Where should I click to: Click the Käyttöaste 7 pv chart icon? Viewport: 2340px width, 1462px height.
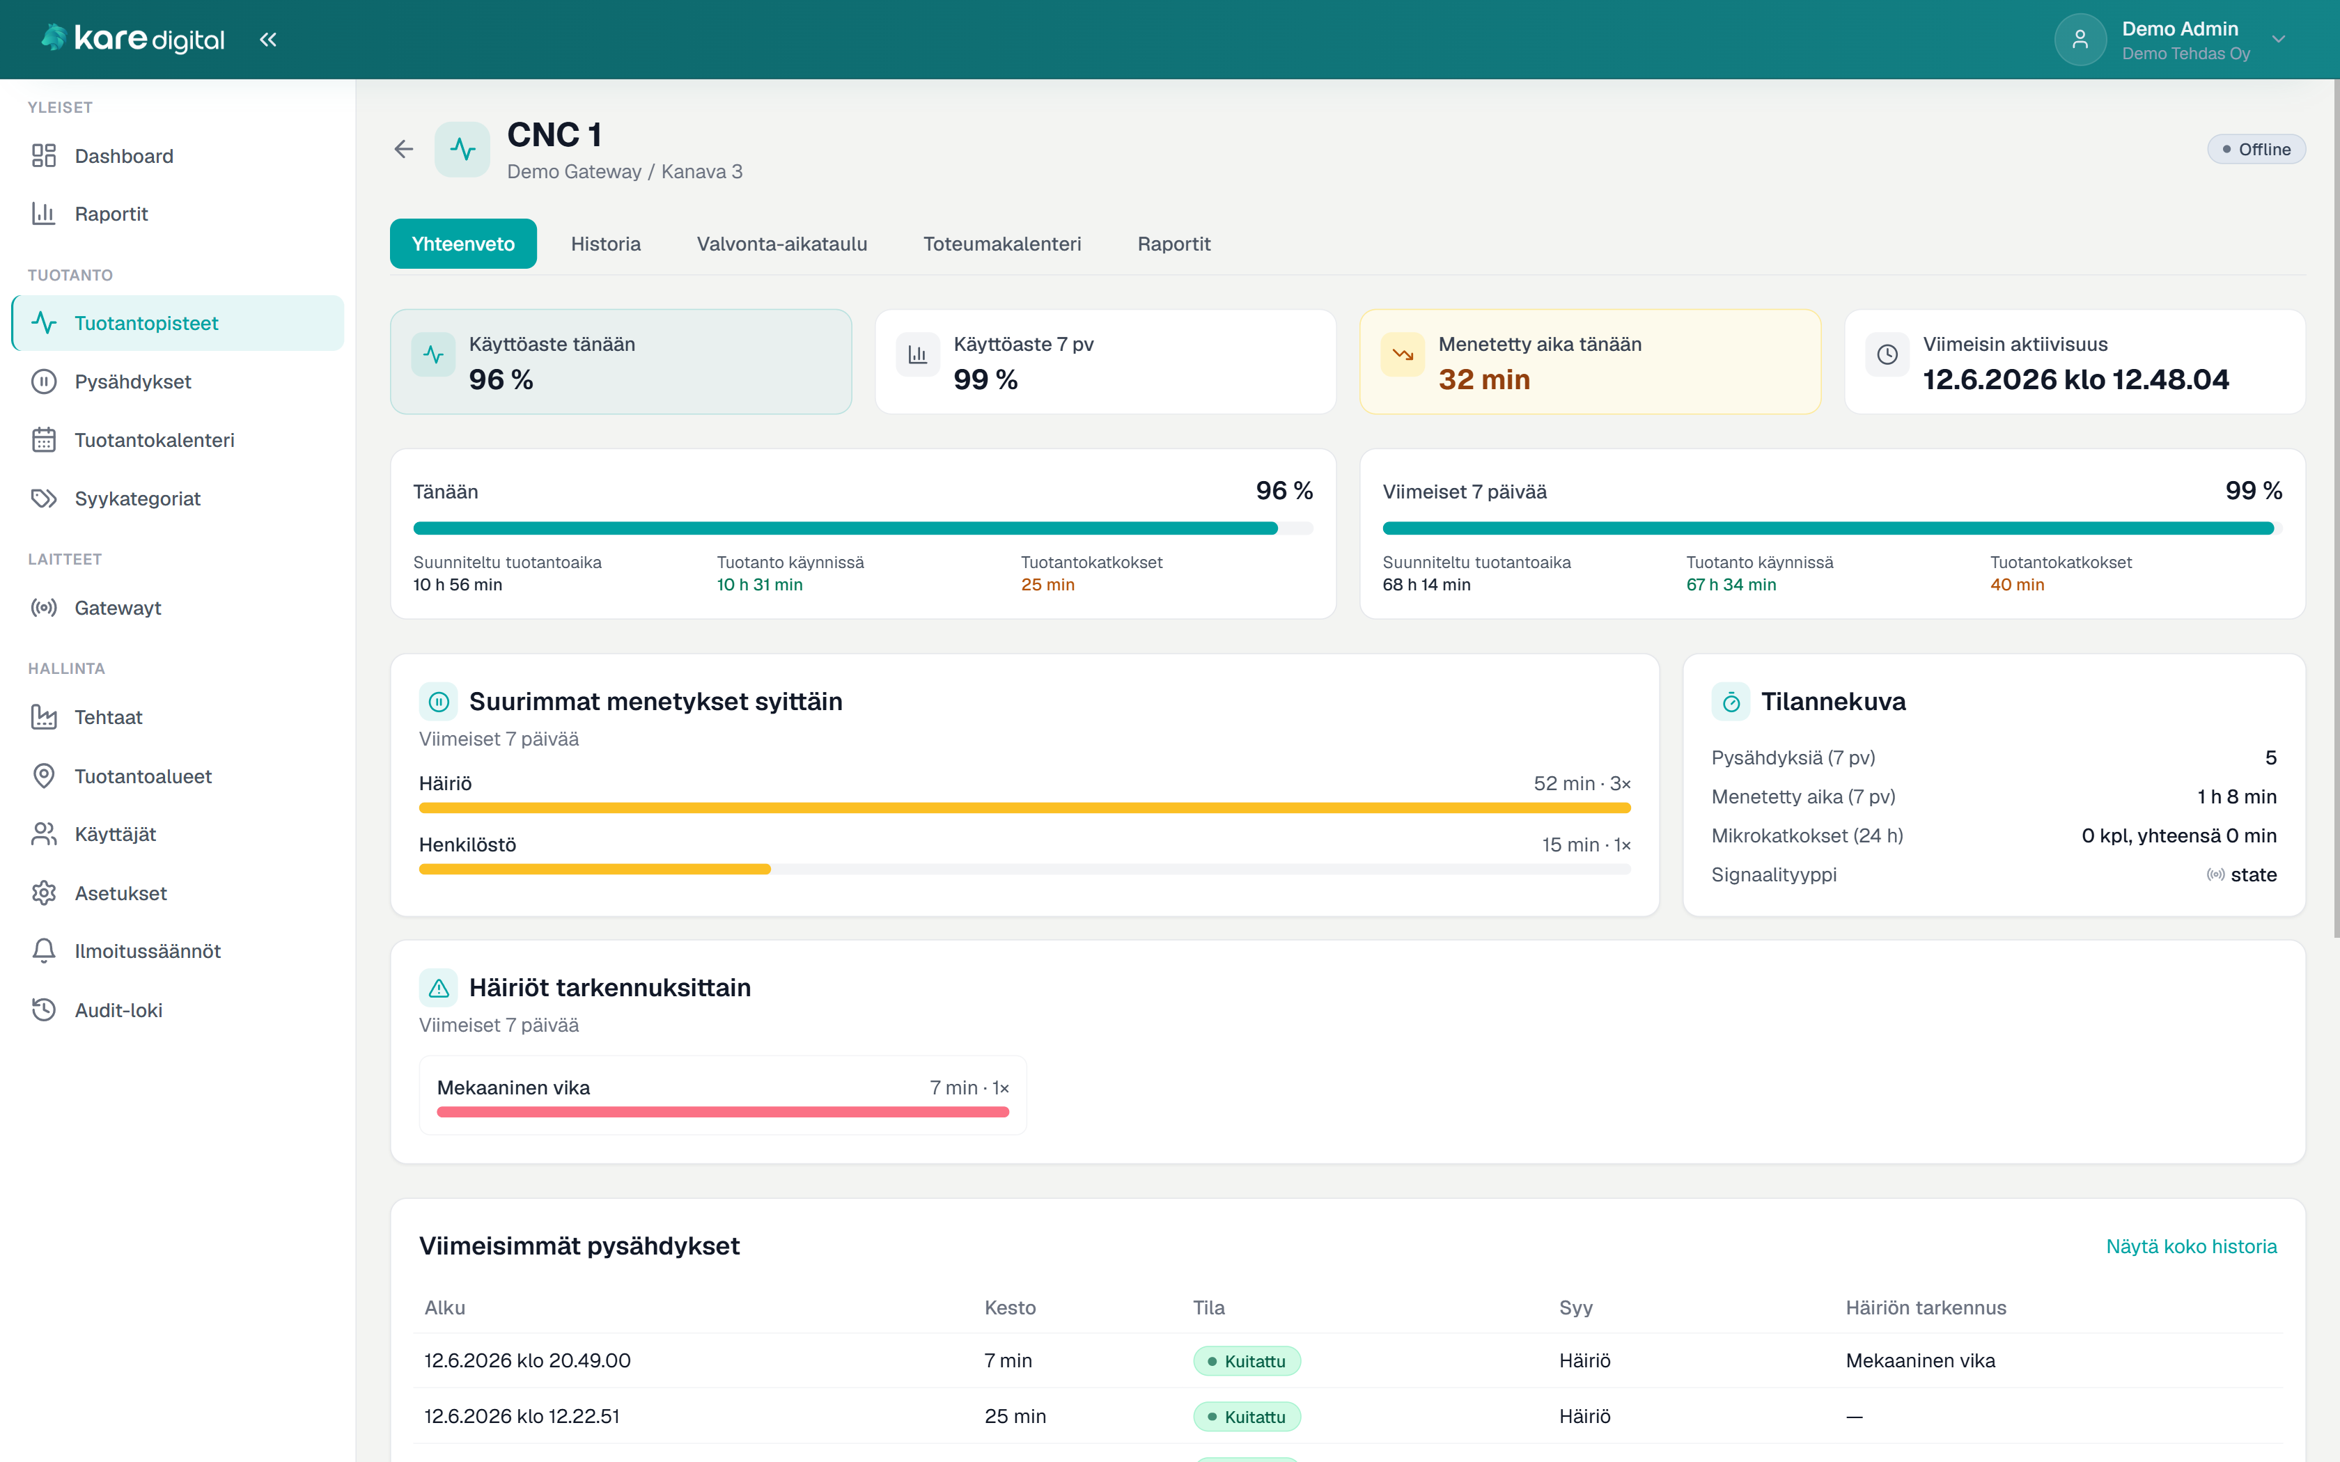[918, 355]
